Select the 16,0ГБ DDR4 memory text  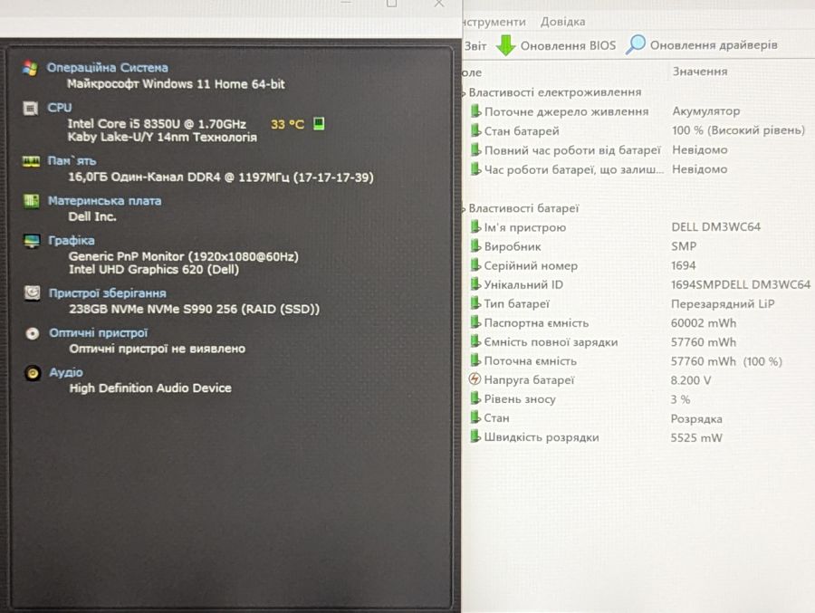[221, 177]
